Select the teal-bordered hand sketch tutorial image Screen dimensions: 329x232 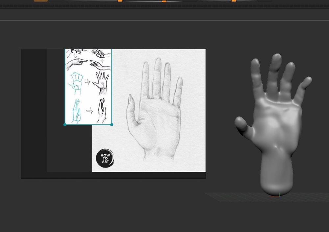[88, 87]
